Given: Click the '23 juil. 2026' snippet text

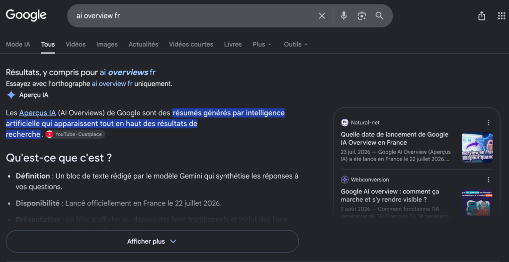Looking at the screenshot, I should tap(356, 152).
